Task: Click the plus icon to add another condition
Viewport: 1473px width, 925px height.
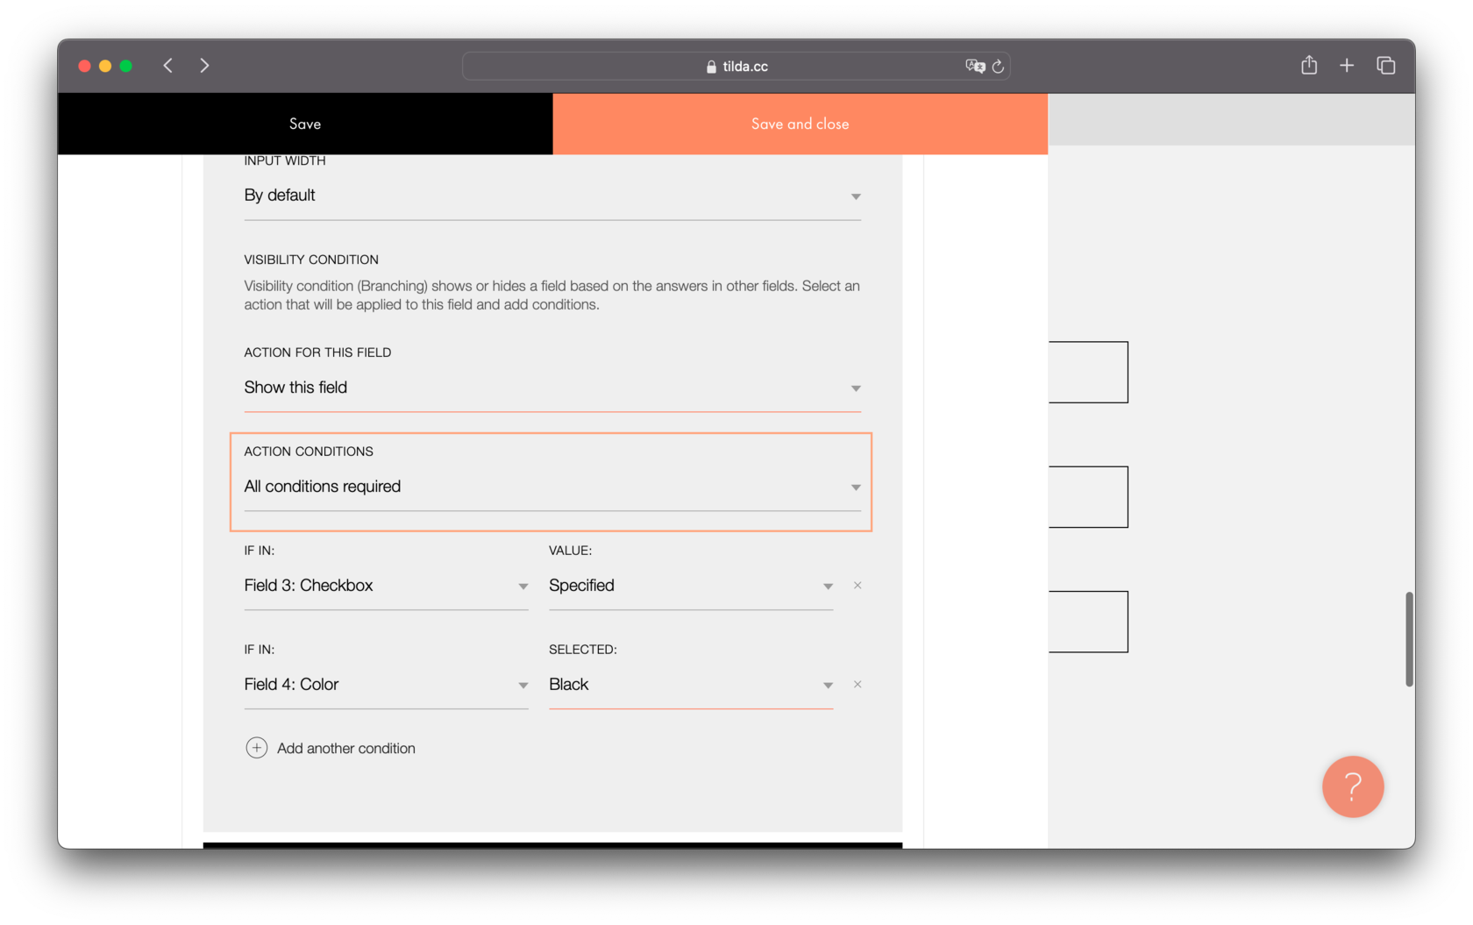Action: pos(256,747)
